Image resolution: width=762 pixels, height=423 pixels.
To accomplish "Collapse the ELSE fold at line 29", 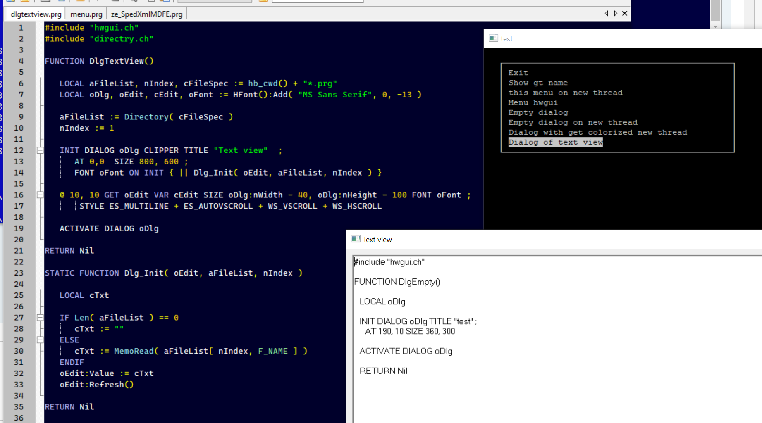I will [40, 340].
